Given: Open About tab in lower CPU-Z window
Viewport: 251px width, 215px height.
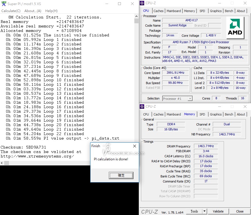Looking at the screenshot, I should pos(241,114).
